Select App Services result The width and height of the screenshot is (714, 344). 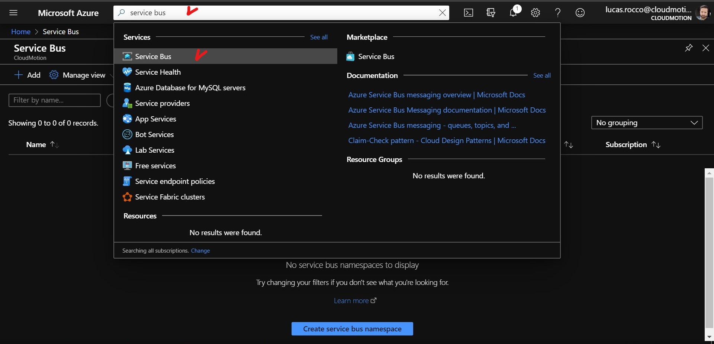[225, 119]
